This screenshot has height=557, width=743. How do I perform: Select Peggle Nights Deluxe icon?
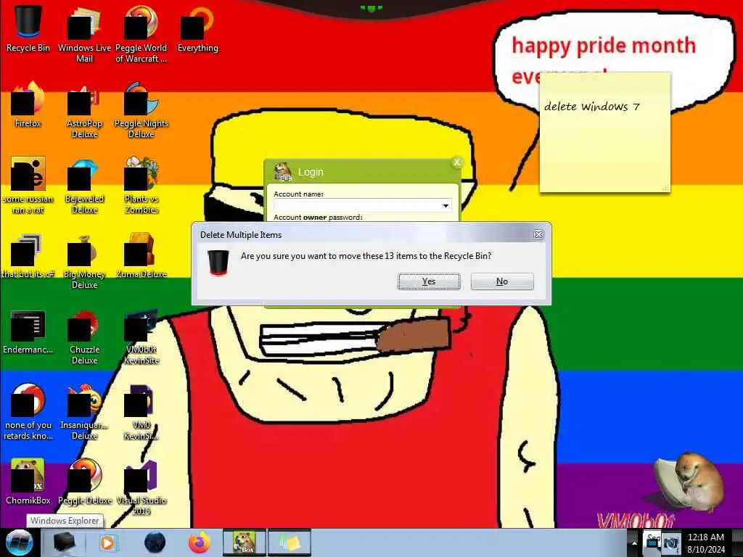tap(141, 110)
